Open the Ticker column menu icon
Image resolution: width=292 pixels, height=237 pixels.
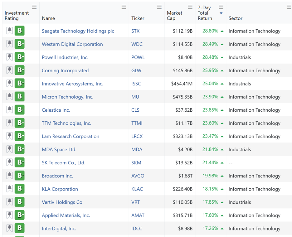pos(159,7)
